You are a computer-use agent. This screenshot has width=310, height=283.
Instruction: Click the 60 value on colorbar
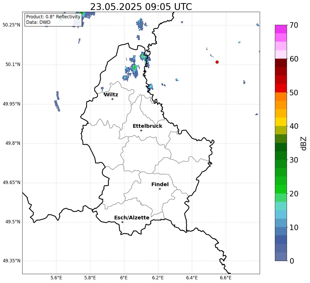tap(294, 59)
